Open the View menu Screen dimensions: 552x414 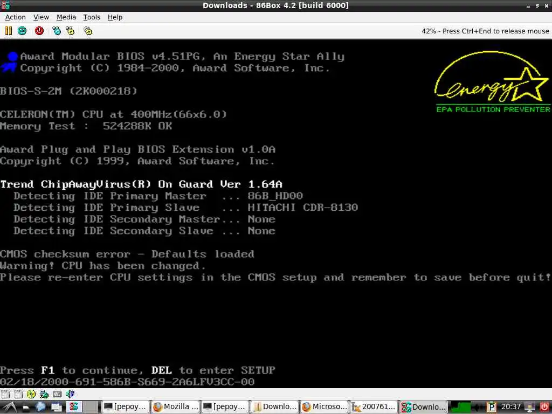tap(41, 17)
